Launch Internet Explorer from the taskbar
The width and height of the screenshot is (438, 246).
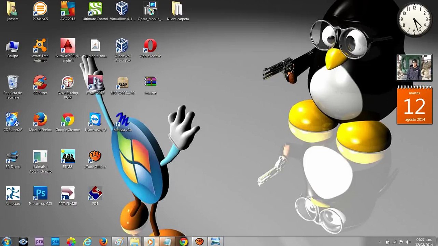pos(87,242)
